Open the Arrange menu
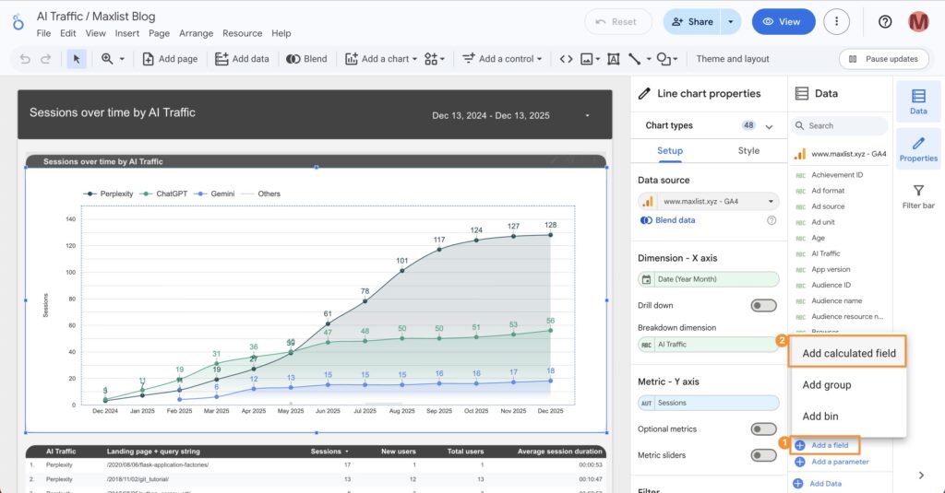 (196, 33)
